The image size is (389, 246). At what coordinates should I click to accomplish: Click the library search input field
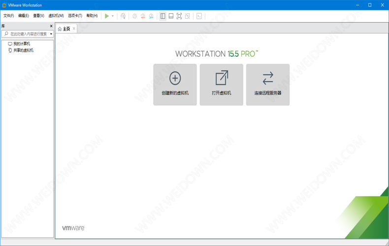pos(29,34)
